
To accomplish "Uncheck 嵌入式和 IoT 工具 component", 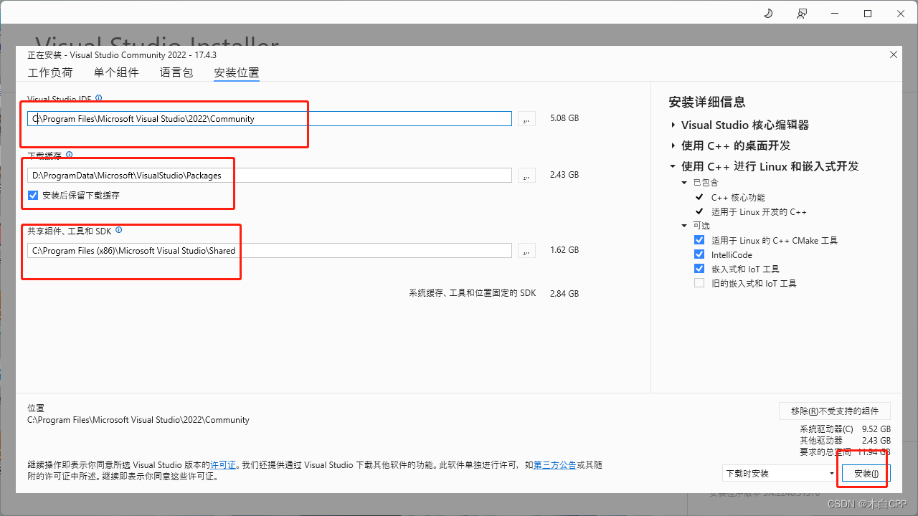I will [x=699, y=269].
